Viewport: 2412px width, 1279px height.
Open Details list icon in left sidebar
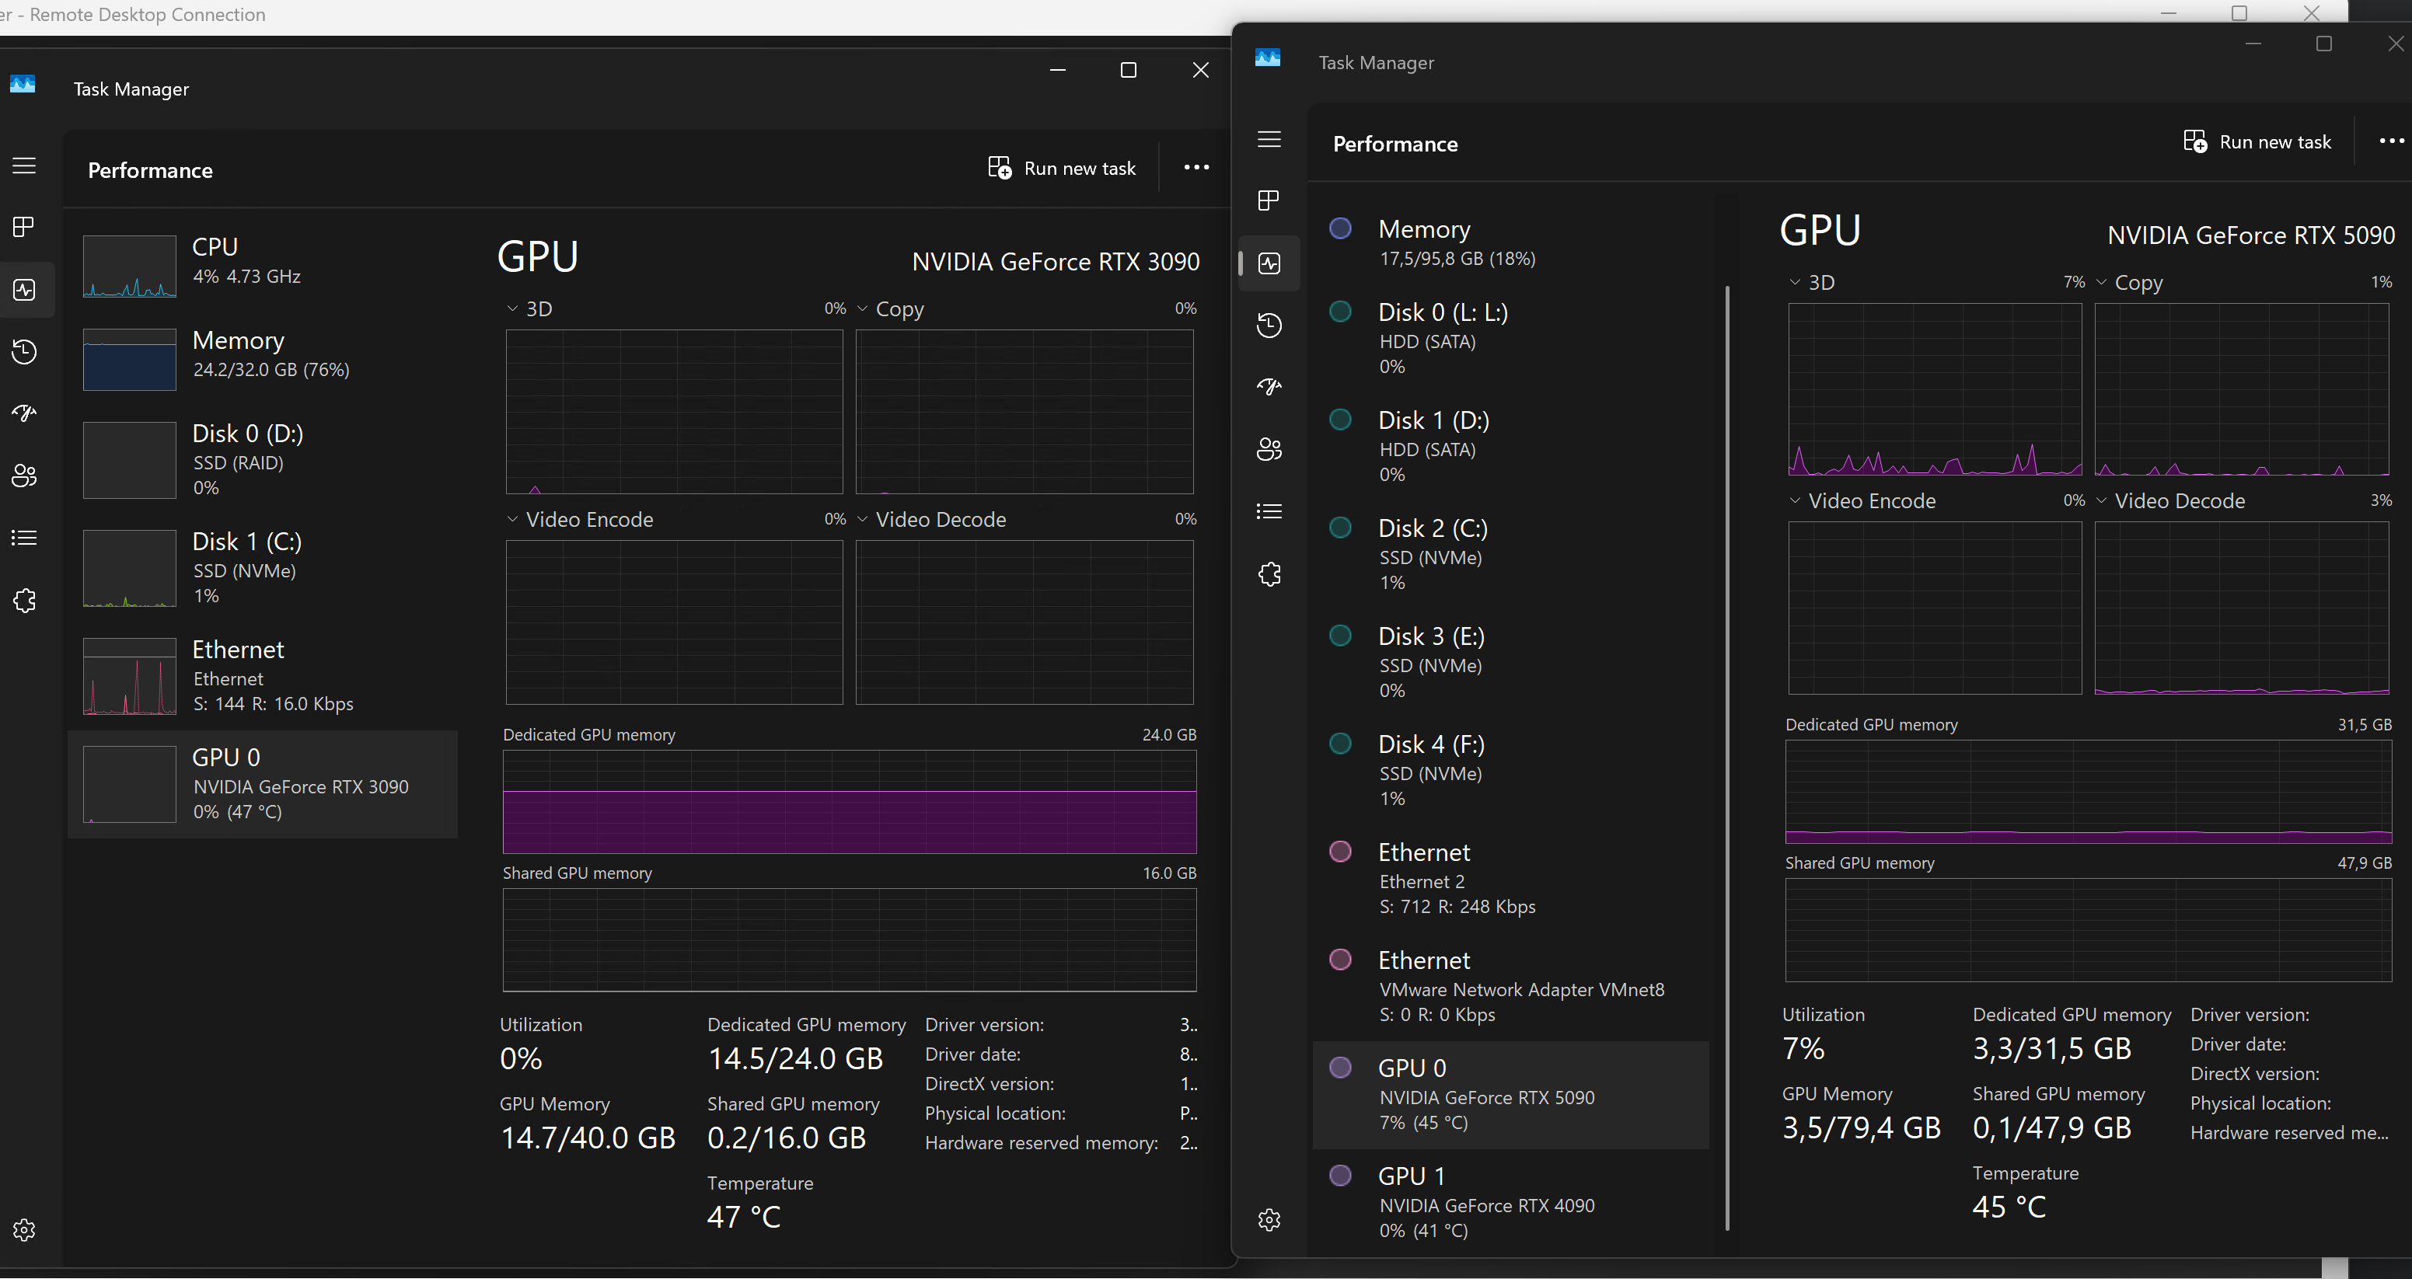(x=24, y=538)
